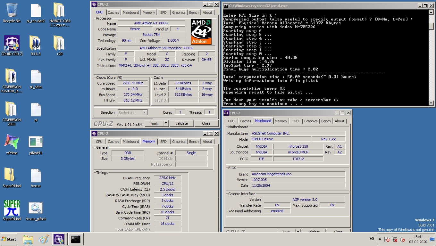Open the Paint icon in the taskbar
The height and width of the screenshot is (246, 436).
(x=44, y=239)
